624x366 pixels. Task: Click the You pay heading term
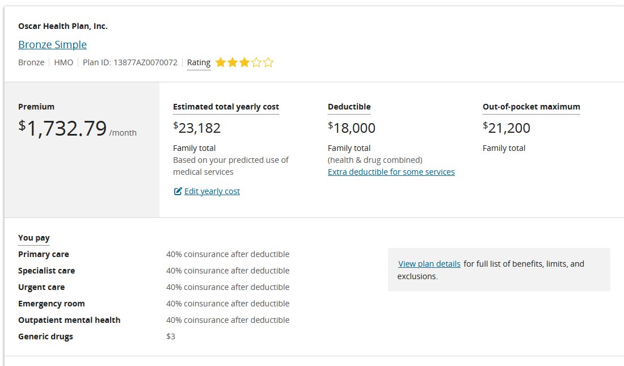coord(34,238)
